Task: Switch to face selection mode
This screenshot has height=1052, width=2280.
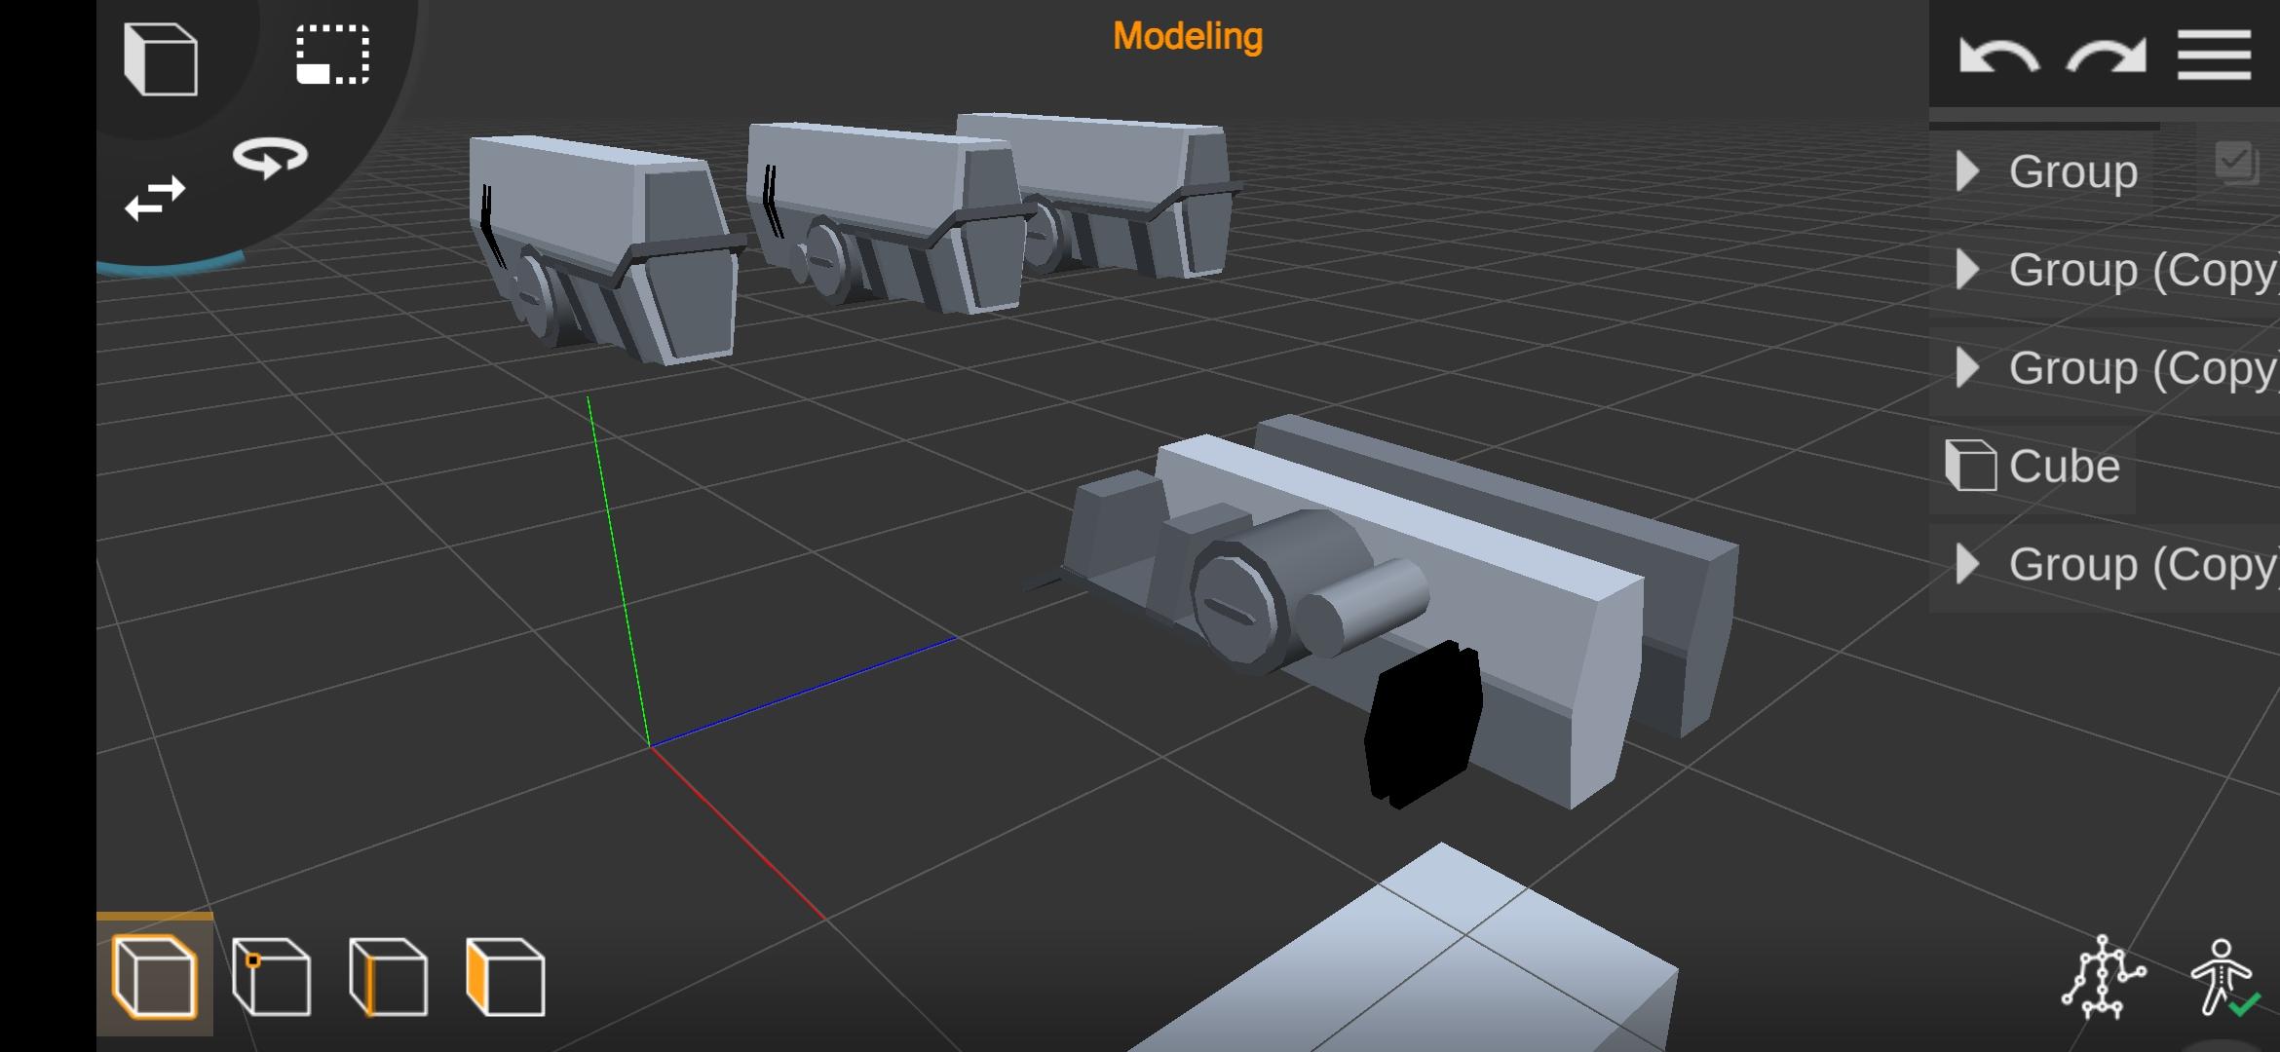Action: (505, 976)
